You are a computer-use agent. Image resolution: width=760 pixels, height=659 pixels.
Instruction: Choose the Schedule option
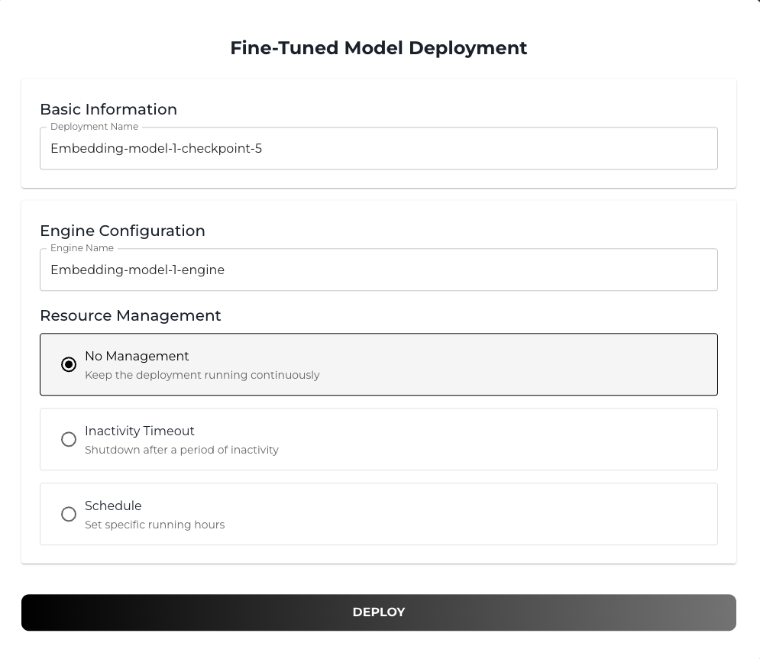pos(69,515)
